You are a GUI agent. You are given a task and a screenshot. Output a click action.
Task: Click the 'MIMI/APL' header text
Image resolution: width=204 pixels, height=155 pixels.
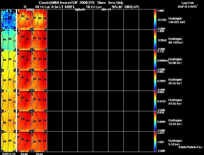pyautogui.click(x=132, y=7)
